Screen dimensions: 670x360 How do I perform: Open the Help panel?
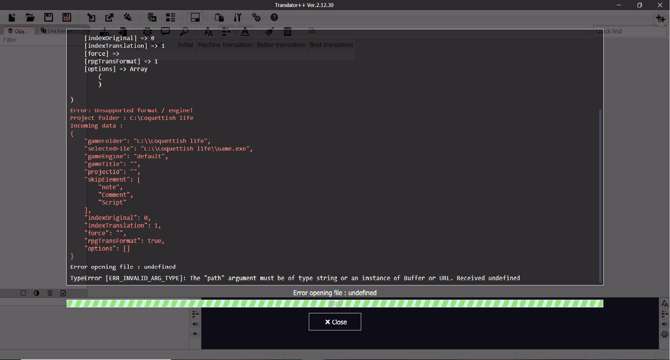pyautogui.click(x=274, y=17)
